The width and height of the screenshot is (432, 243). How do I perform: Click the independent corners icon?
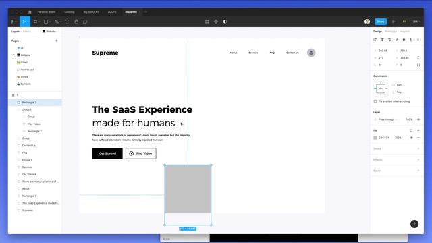pyautogui.click(x=418, y=65)
